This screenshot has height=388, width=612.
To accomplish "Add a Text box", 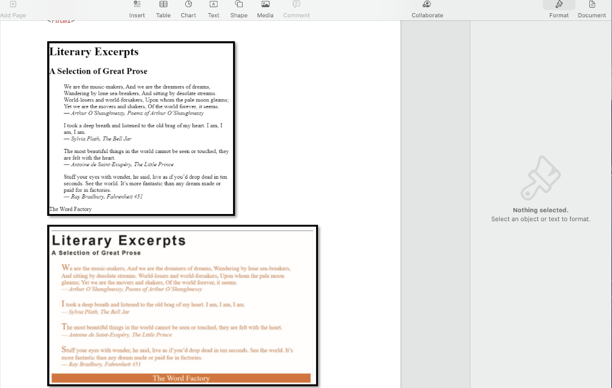I will coord(213,10).
